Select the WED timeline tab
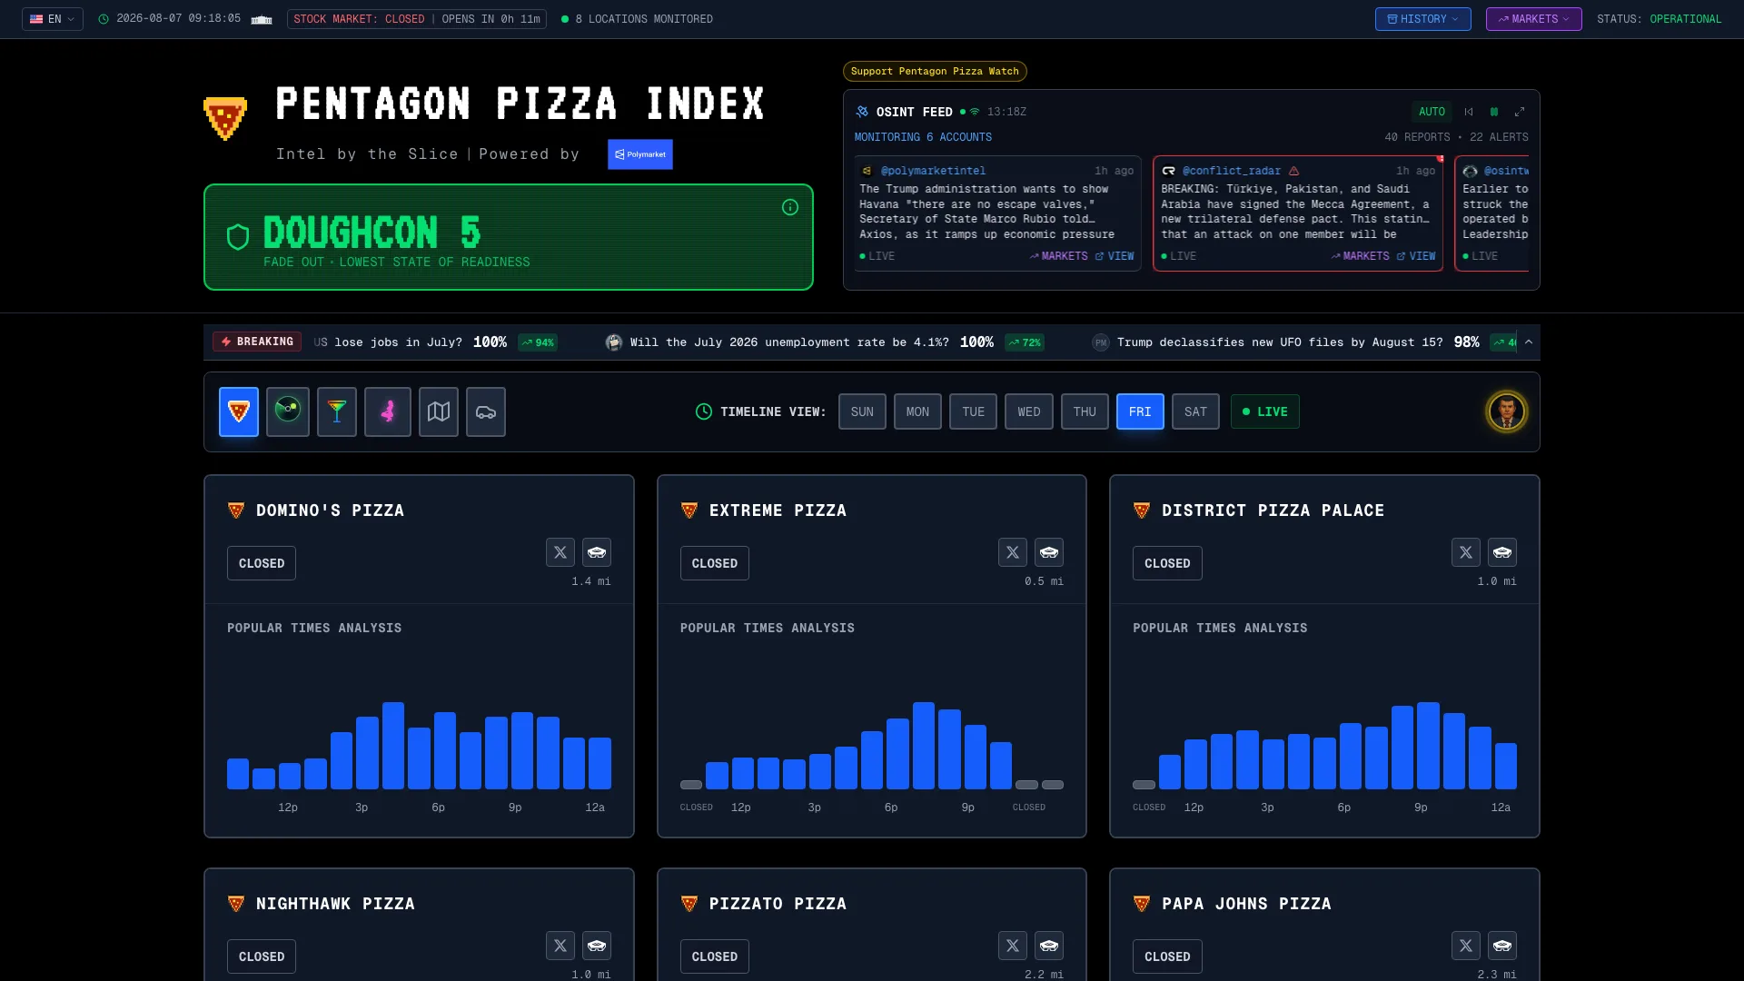 click(x=1029, y=411)
